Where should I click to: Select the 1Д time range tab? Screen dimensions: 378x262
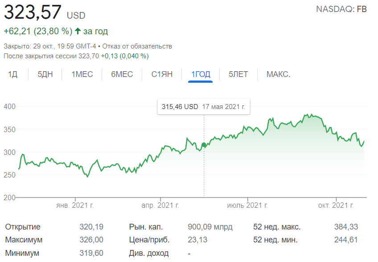12,74
